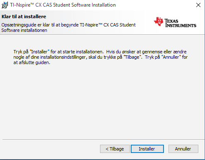The image size is (205, 160).
Task: Click the empty title bar space before X
Action: pos(155,5)
